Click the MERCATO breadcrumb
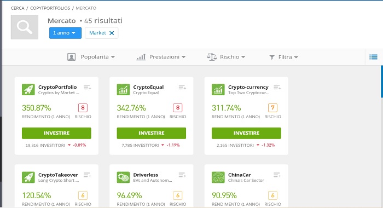Image resolution: width=383 pixels, height=208 pixels. point(86,8)
